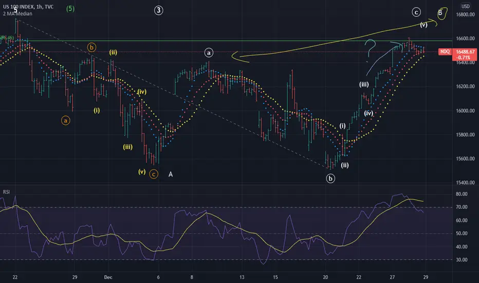Screen dimensions: 479x283
Task: Click the RSI 30.00 scale label
Action: coord(462,260)
